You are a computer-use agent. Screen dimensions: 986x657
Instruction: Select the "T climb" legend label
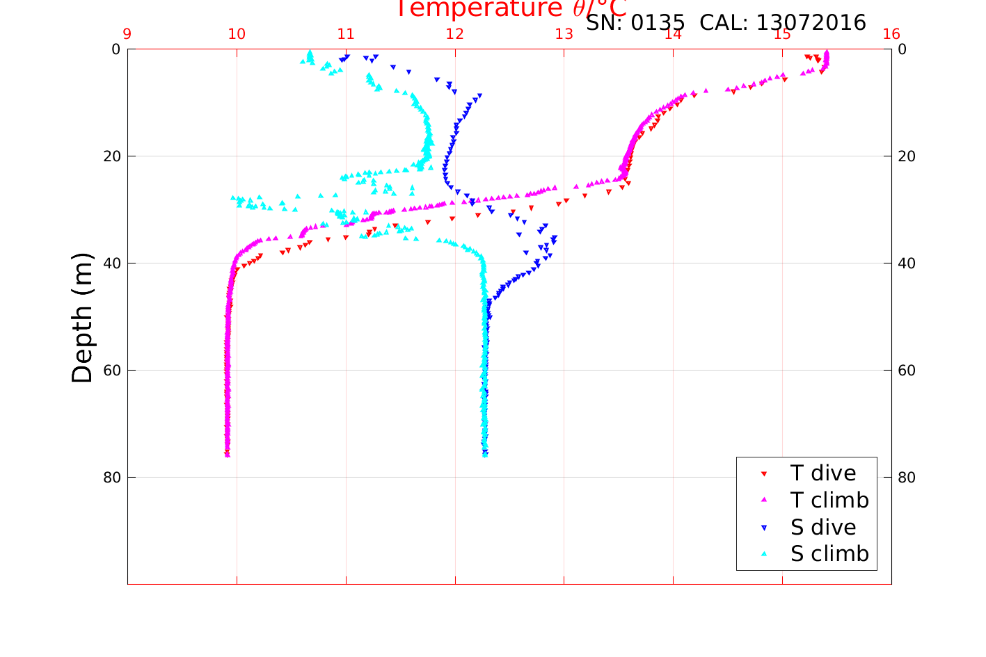829,500
